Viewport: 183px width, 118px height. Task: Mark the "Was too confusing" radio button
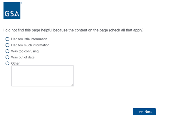coord(8,51)
